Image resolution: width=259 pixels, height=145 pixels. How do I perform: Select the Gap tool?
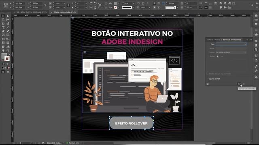coord(8,20)
